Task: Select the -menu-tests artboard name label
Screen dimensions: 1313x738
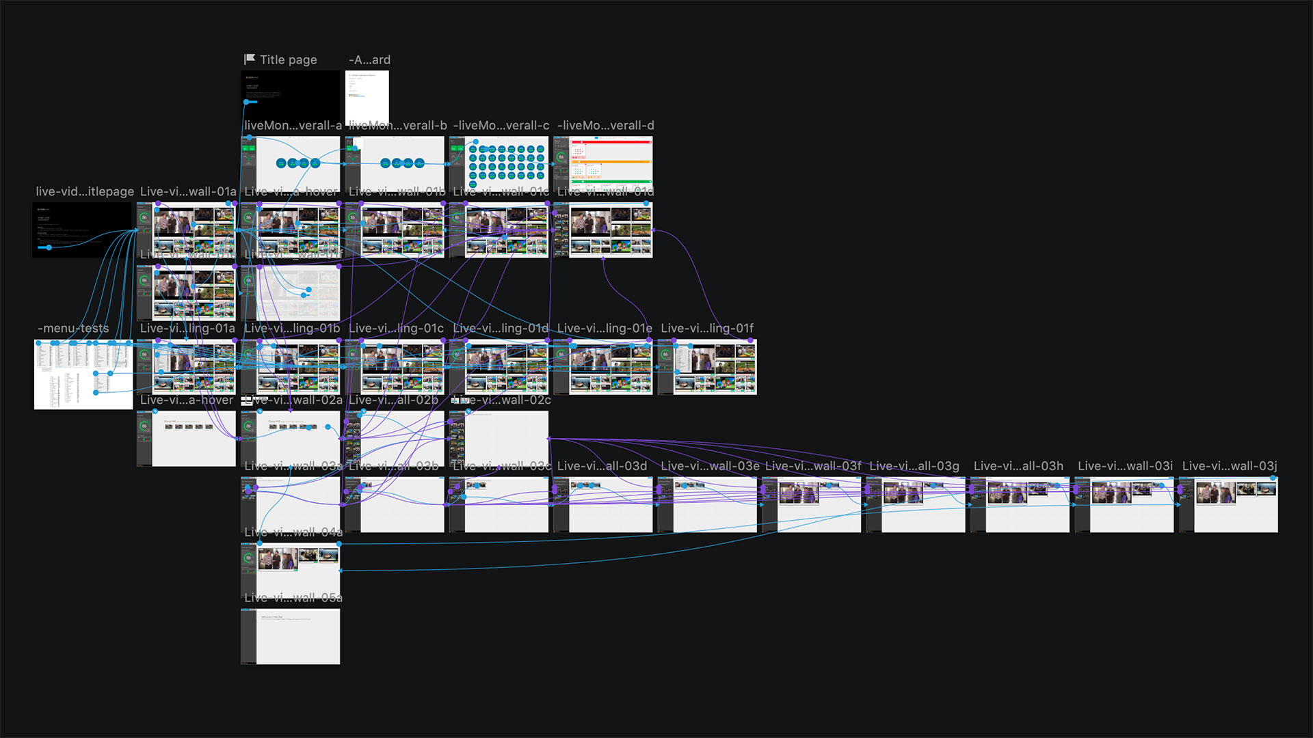Action: [73, 328]
